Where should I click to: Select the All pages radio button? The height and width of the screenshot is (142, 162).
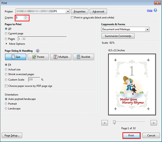(6, 29)
